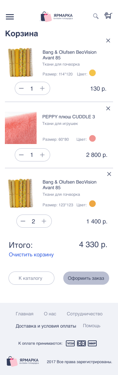Image resolution: width=118 pixels, height=375 pixels.
Task: Go back via К каталогу button
Action: click(31, 278)
